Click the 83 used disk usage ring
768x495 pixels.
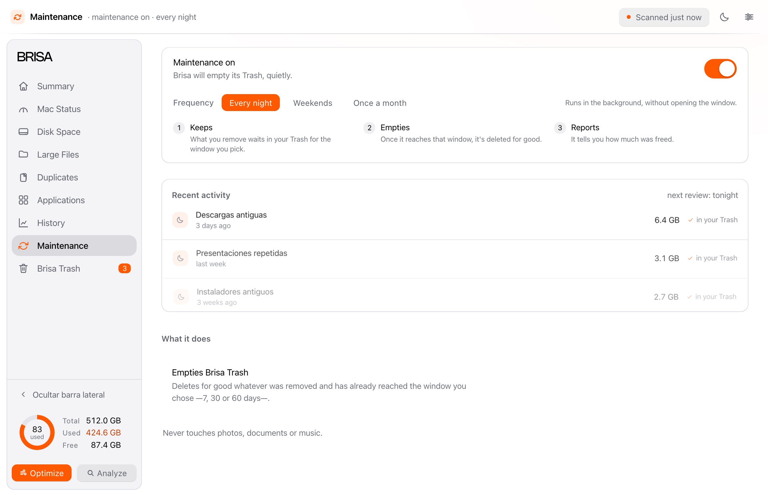37,432
